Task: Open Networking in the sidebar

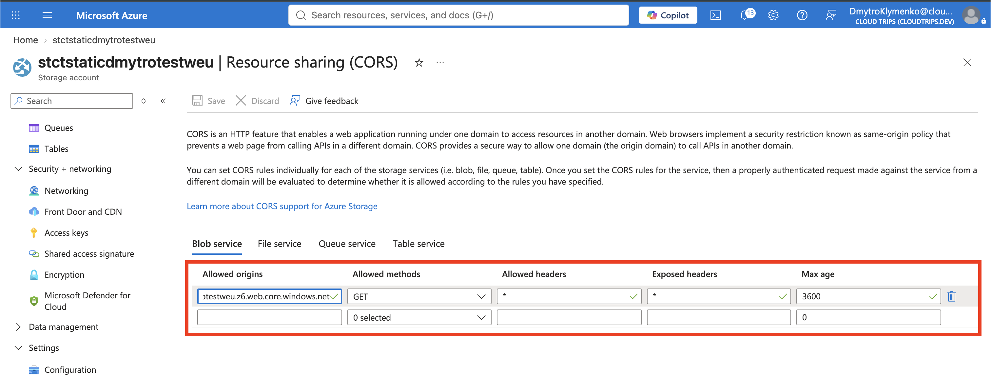Action: 66,191
